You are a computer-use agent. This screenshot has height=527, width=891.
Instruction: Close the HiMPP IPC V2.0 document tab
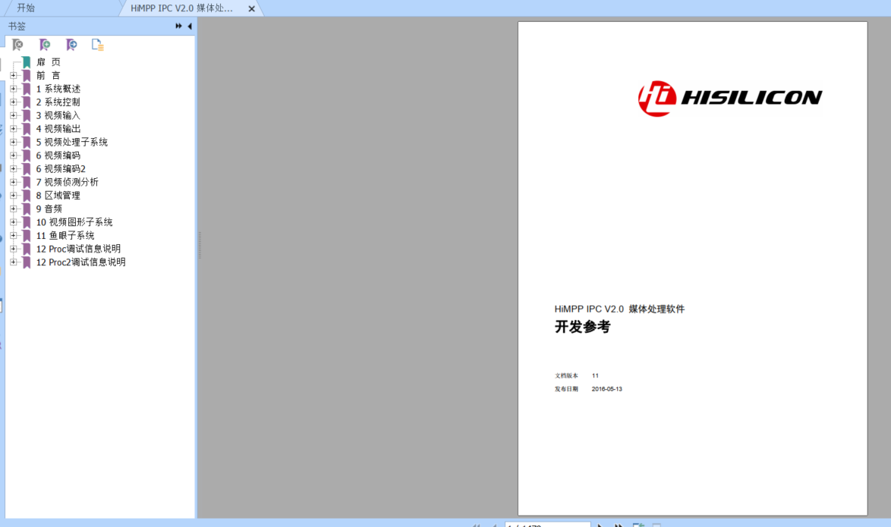coord(251,8)
